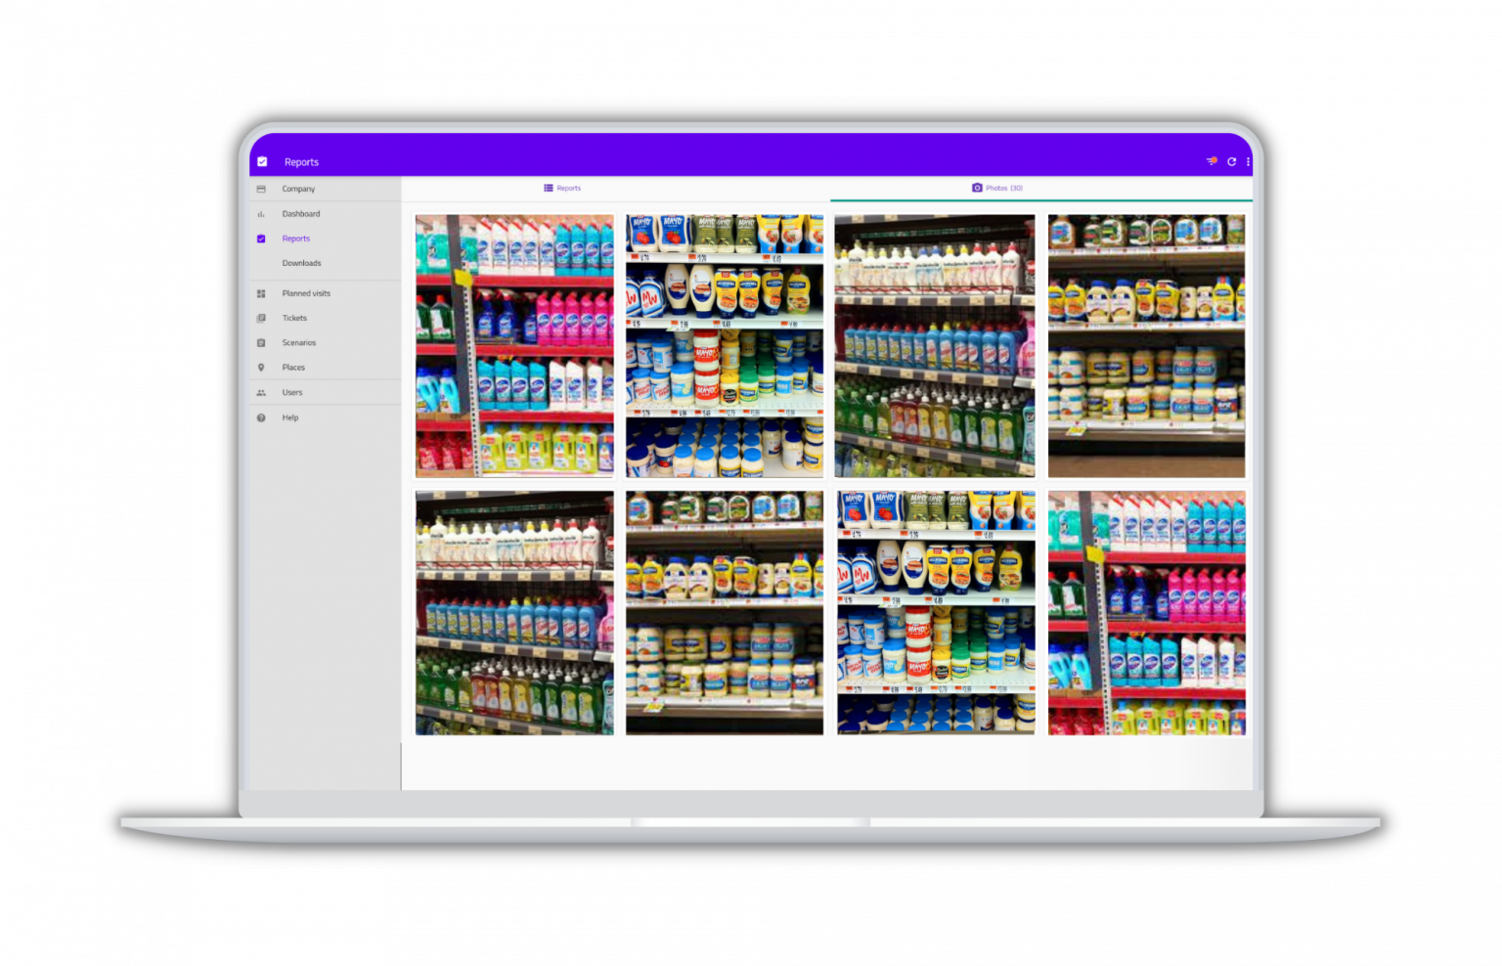Refresh the report with the reload icon
Screen dimensions: 1502x966
[1230, 161]
